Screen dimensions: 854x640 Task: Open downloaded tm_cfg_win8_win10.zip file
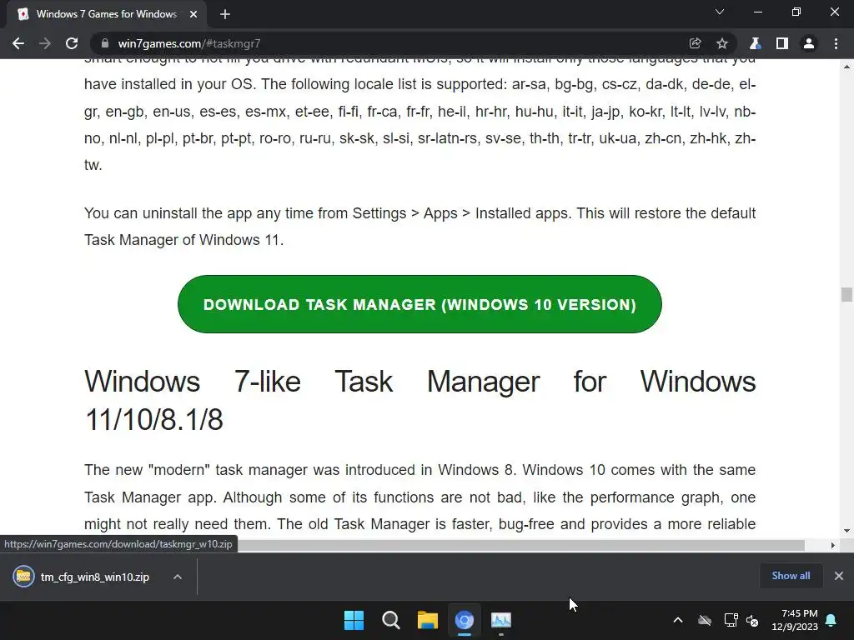[x=82, y=577]
